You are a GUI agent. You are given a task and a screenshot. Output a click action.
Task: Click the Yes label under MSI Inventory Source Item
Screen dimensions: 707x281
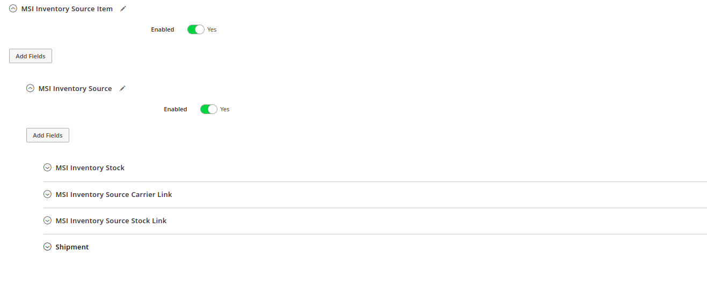click(212, 29)
